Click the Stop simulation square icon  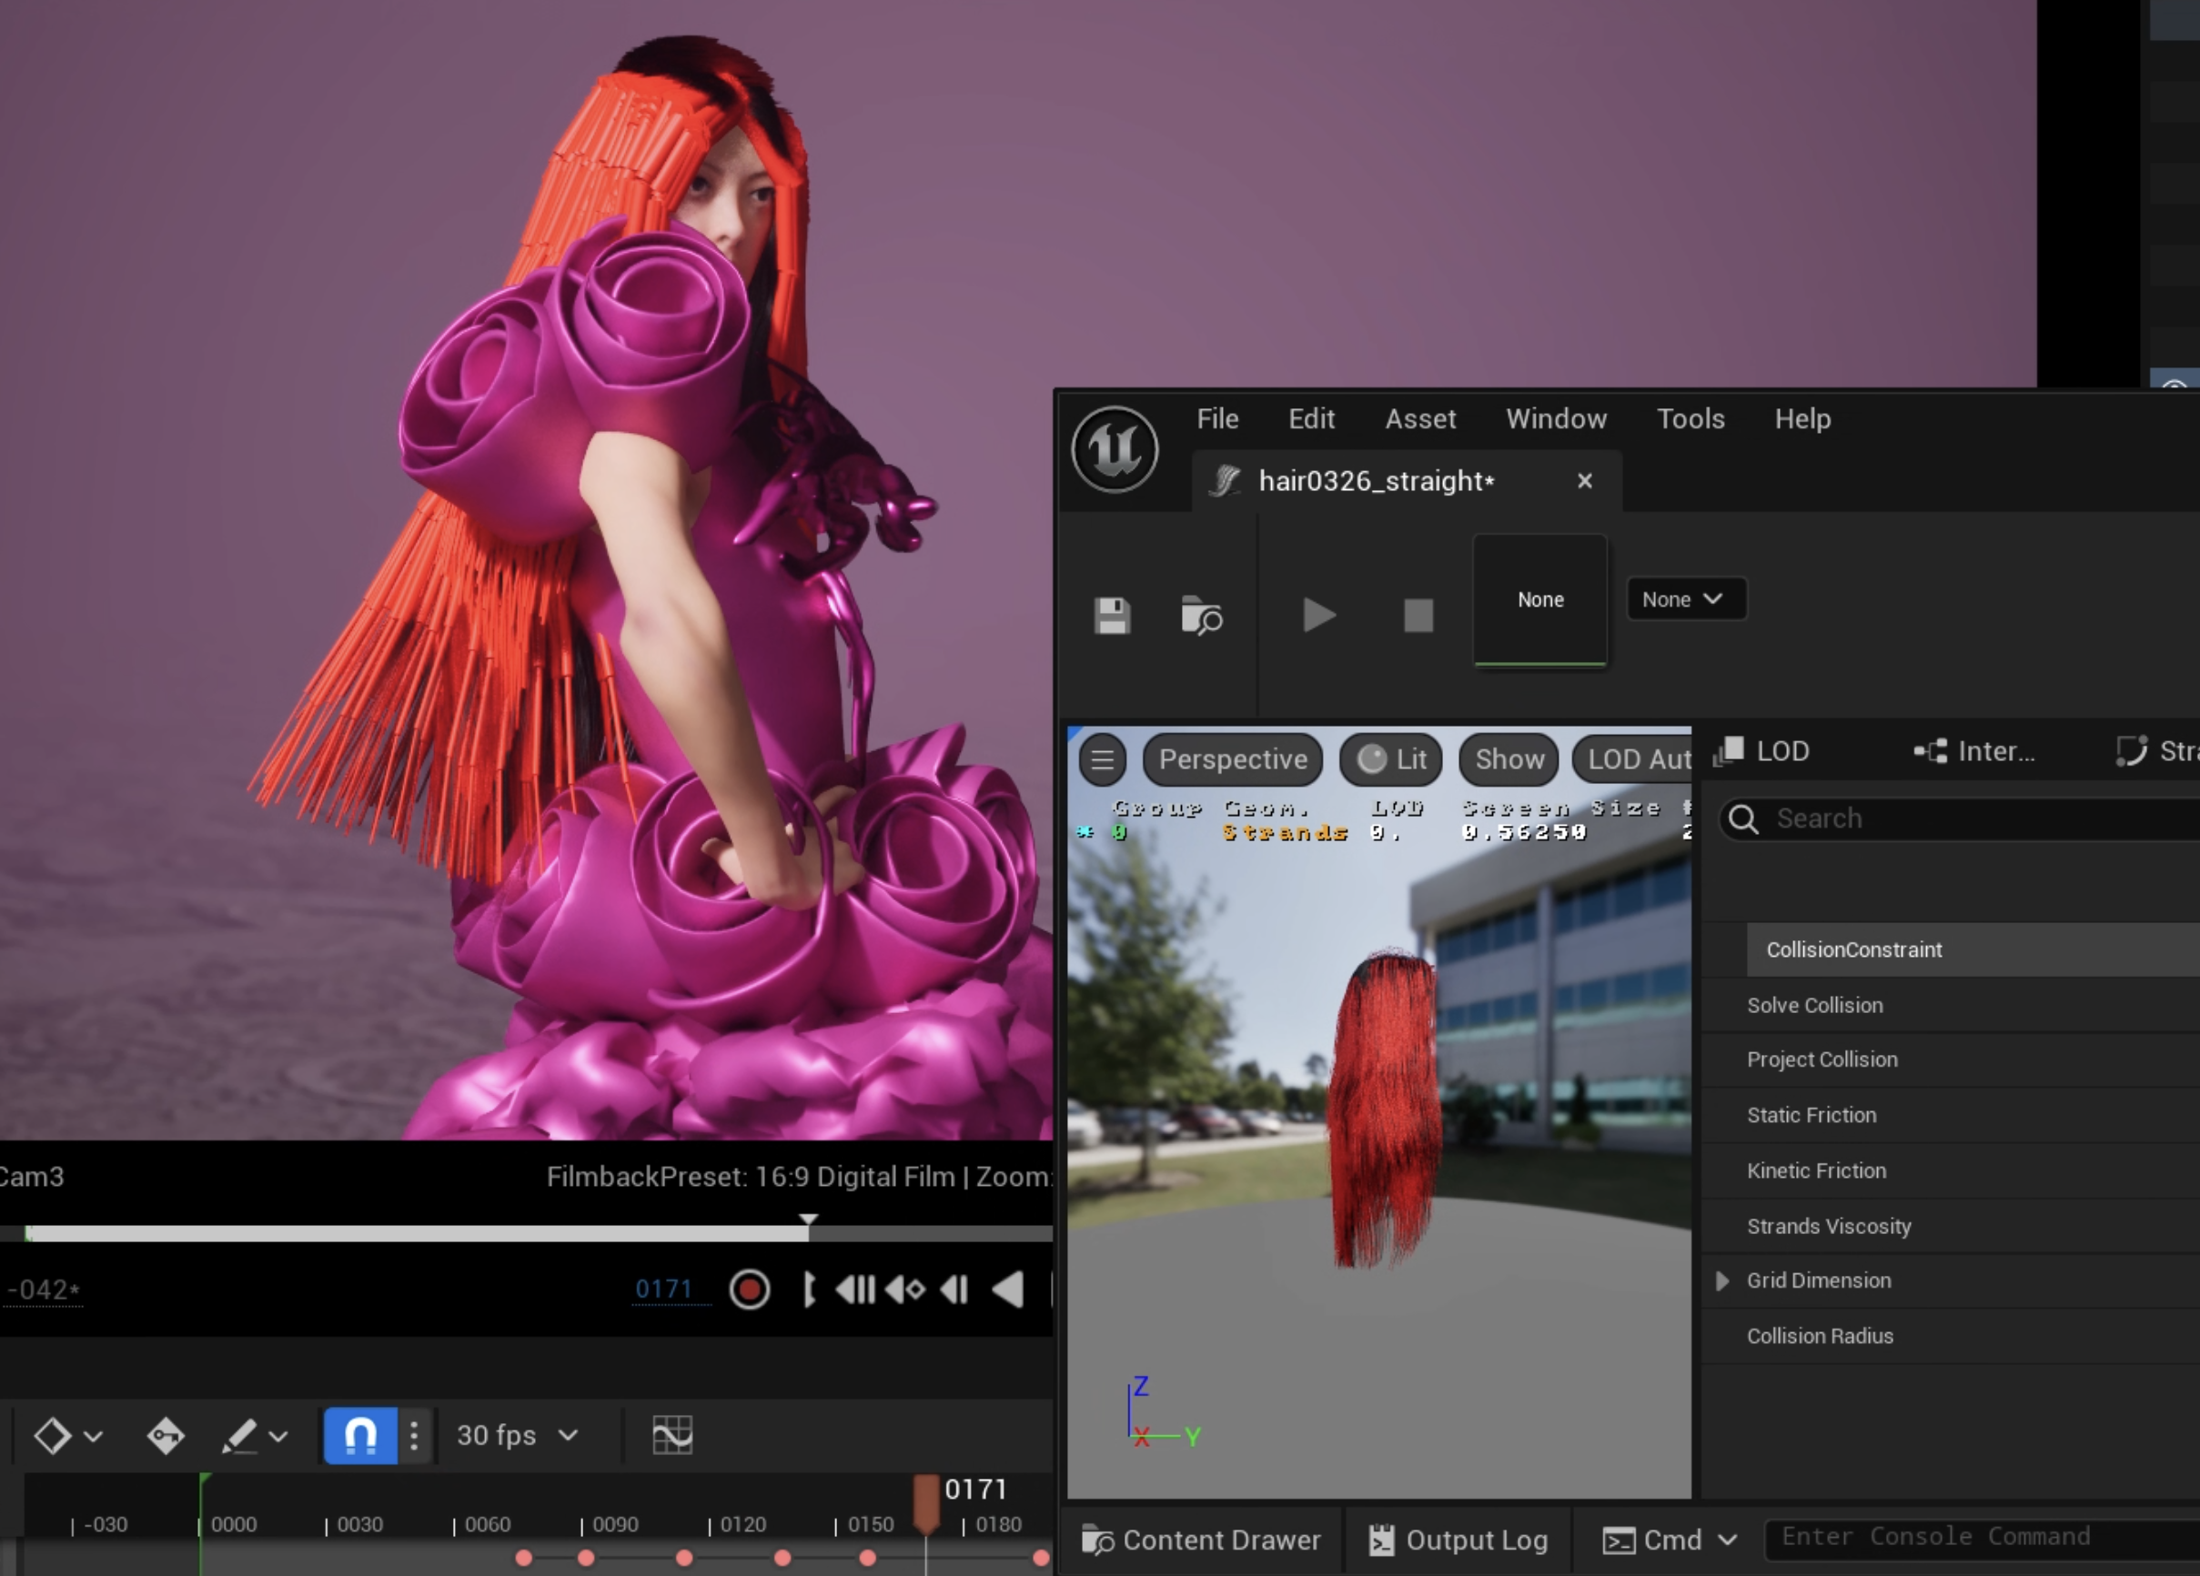tap(1418, 615)
